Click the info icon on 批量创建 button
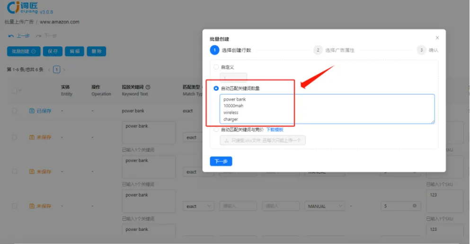This screenshot has height=244, width=470. (34, 51)
